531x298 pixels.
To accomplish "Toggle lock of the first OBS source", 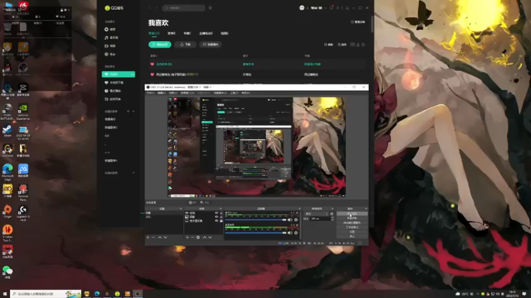I will pyautogui.click(x=221, y=213).
